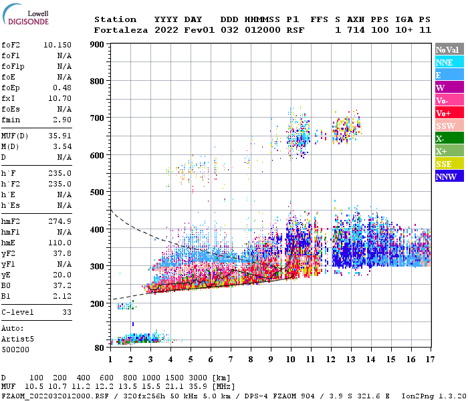This screenshot has height=401, width=468.
Task: Click the 80 km height axis label
Action: click(x=99, y=348)
